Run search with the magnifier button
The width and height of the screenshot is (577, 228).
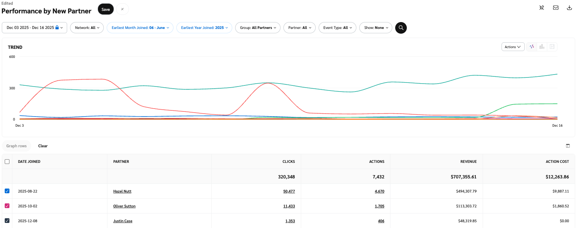pyautogui.click(x=401, y=28)
